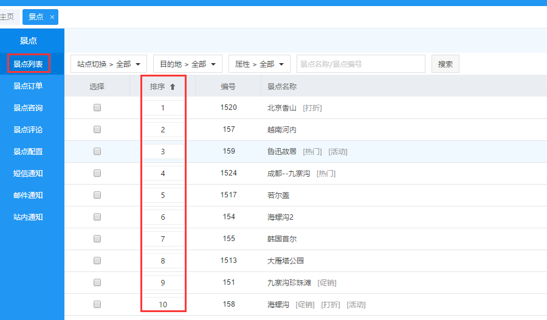Open the 站点切换 dropdown

click(109, 64)
